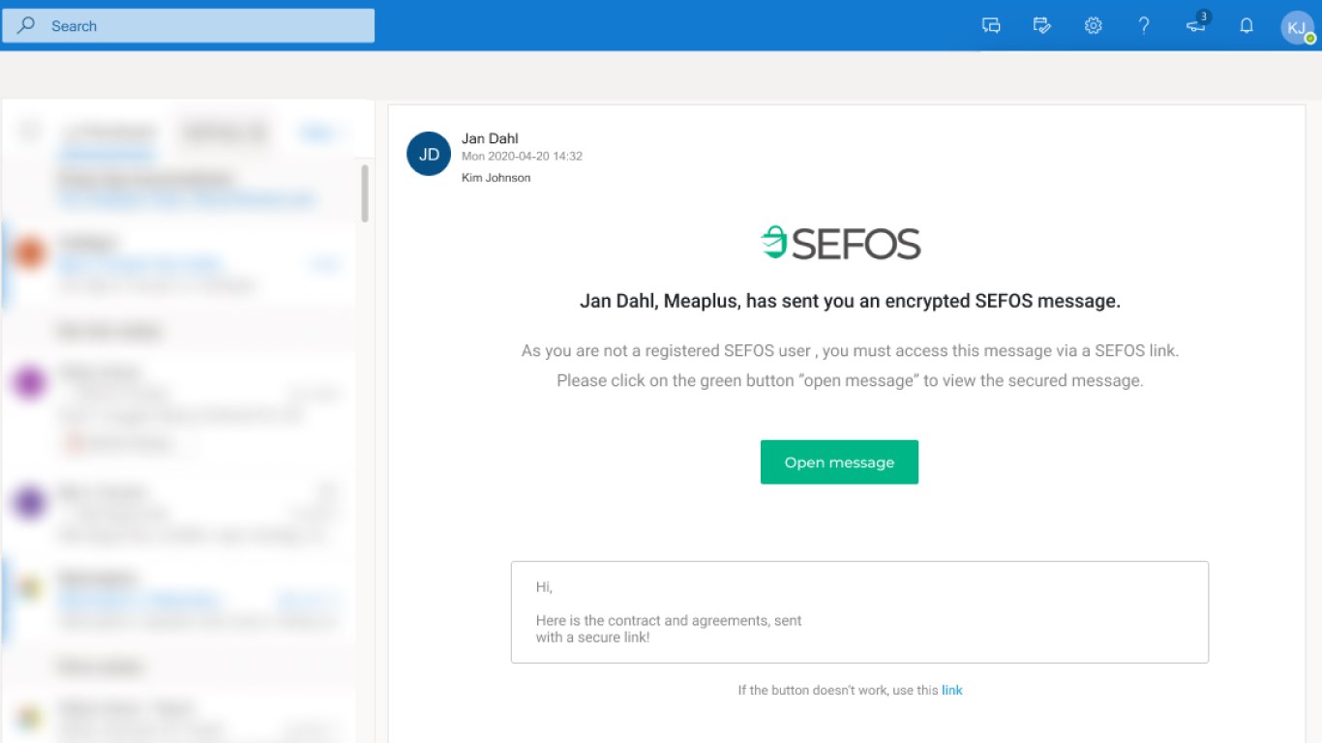Click the JD sender avatar
The height and width of the screenshot is (743, 1322).
[429, 154]
